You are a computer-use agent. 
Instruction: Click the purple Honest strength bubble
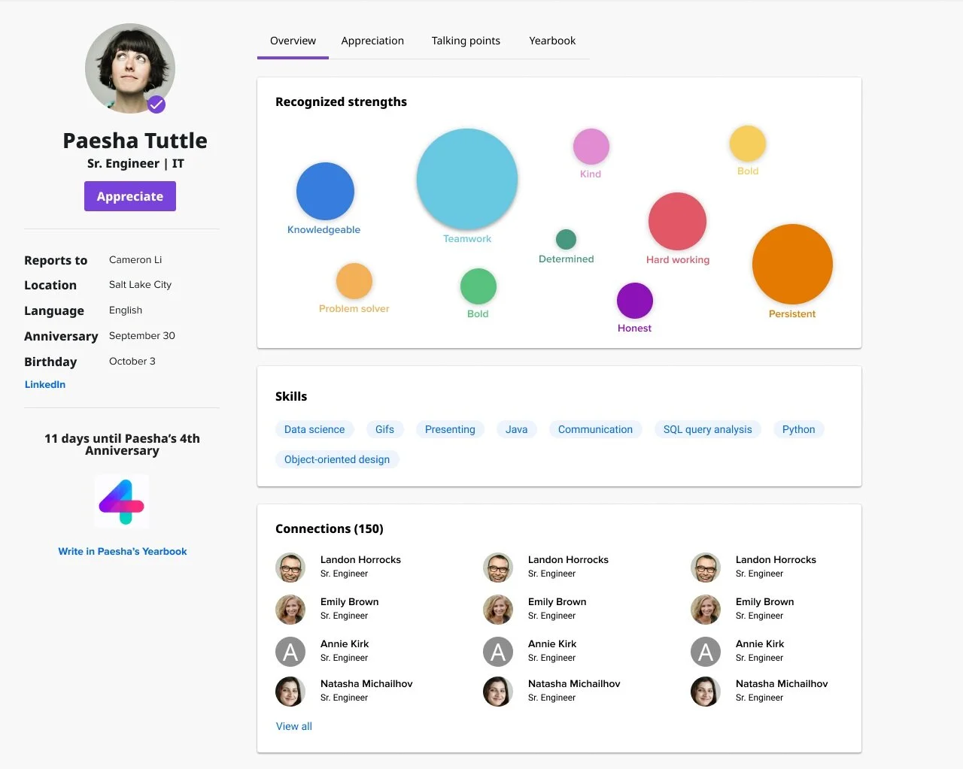point(635,301)
